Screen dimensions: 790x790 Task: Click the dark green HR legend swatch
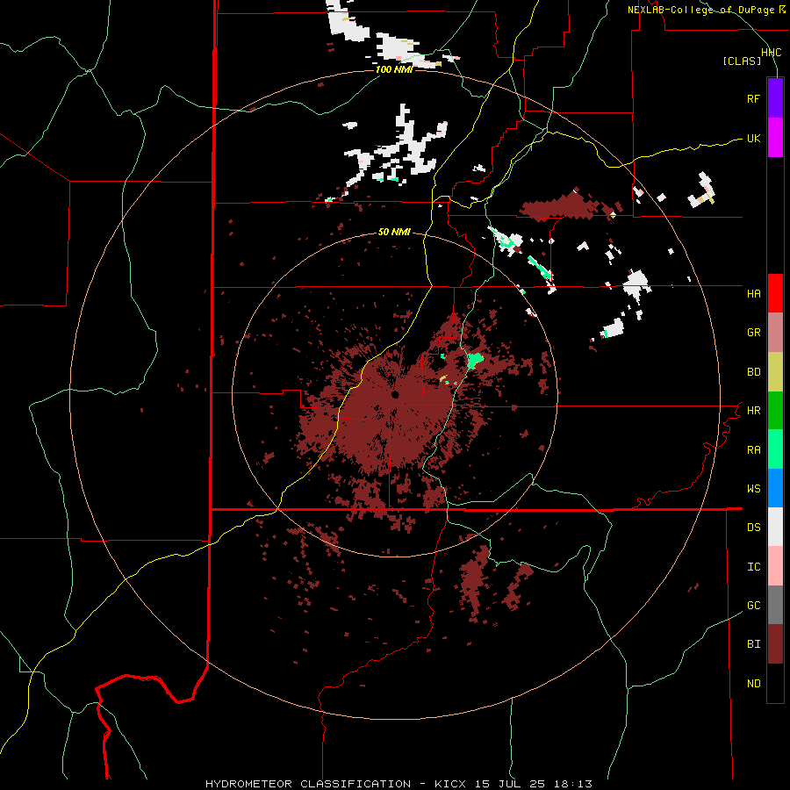tap(775, 410)
